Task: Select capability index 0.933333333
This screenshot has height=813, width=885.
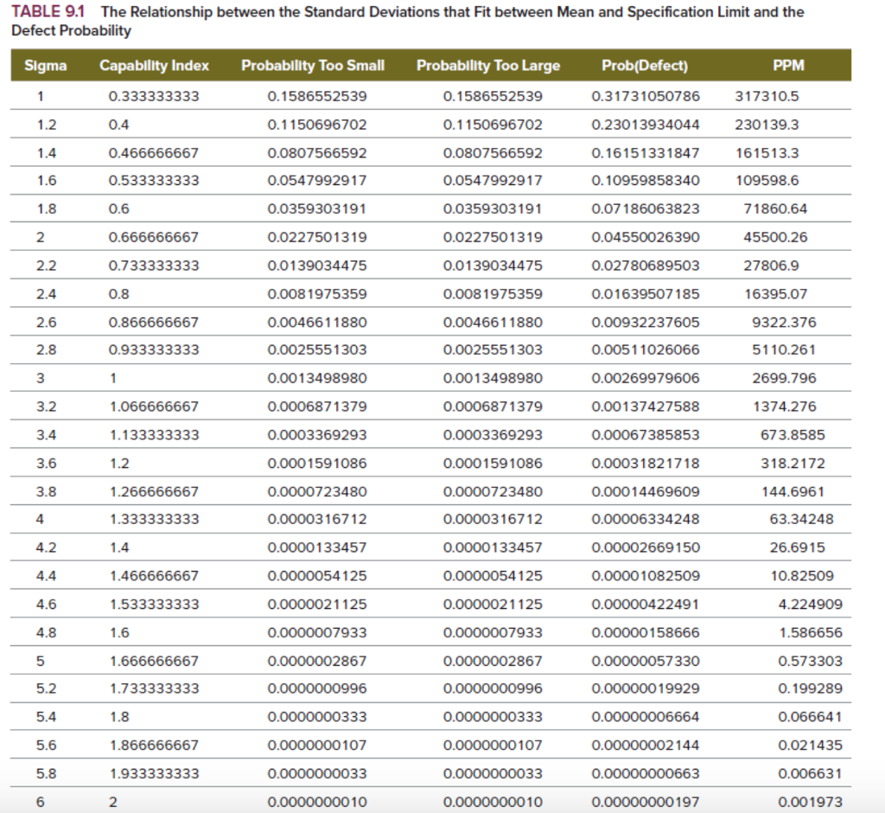Action: point(154,350)
